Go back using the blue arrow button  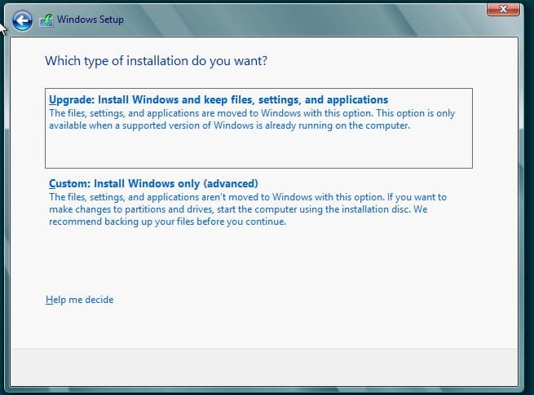pyautogui.click(x=23, y=20)
